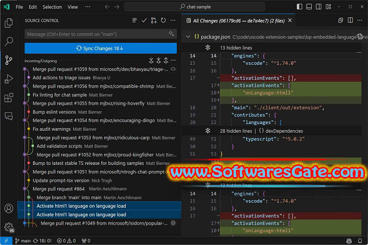Collapse the package.json diff section

pyautogui.click(x=188, y=37)
